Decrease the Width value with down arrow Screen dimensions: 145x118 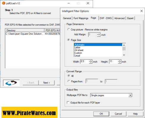91,63
